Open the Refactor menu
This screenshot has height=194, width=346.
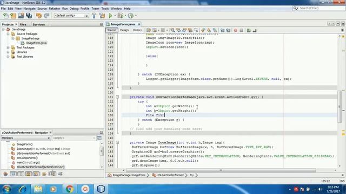(54, 9)
